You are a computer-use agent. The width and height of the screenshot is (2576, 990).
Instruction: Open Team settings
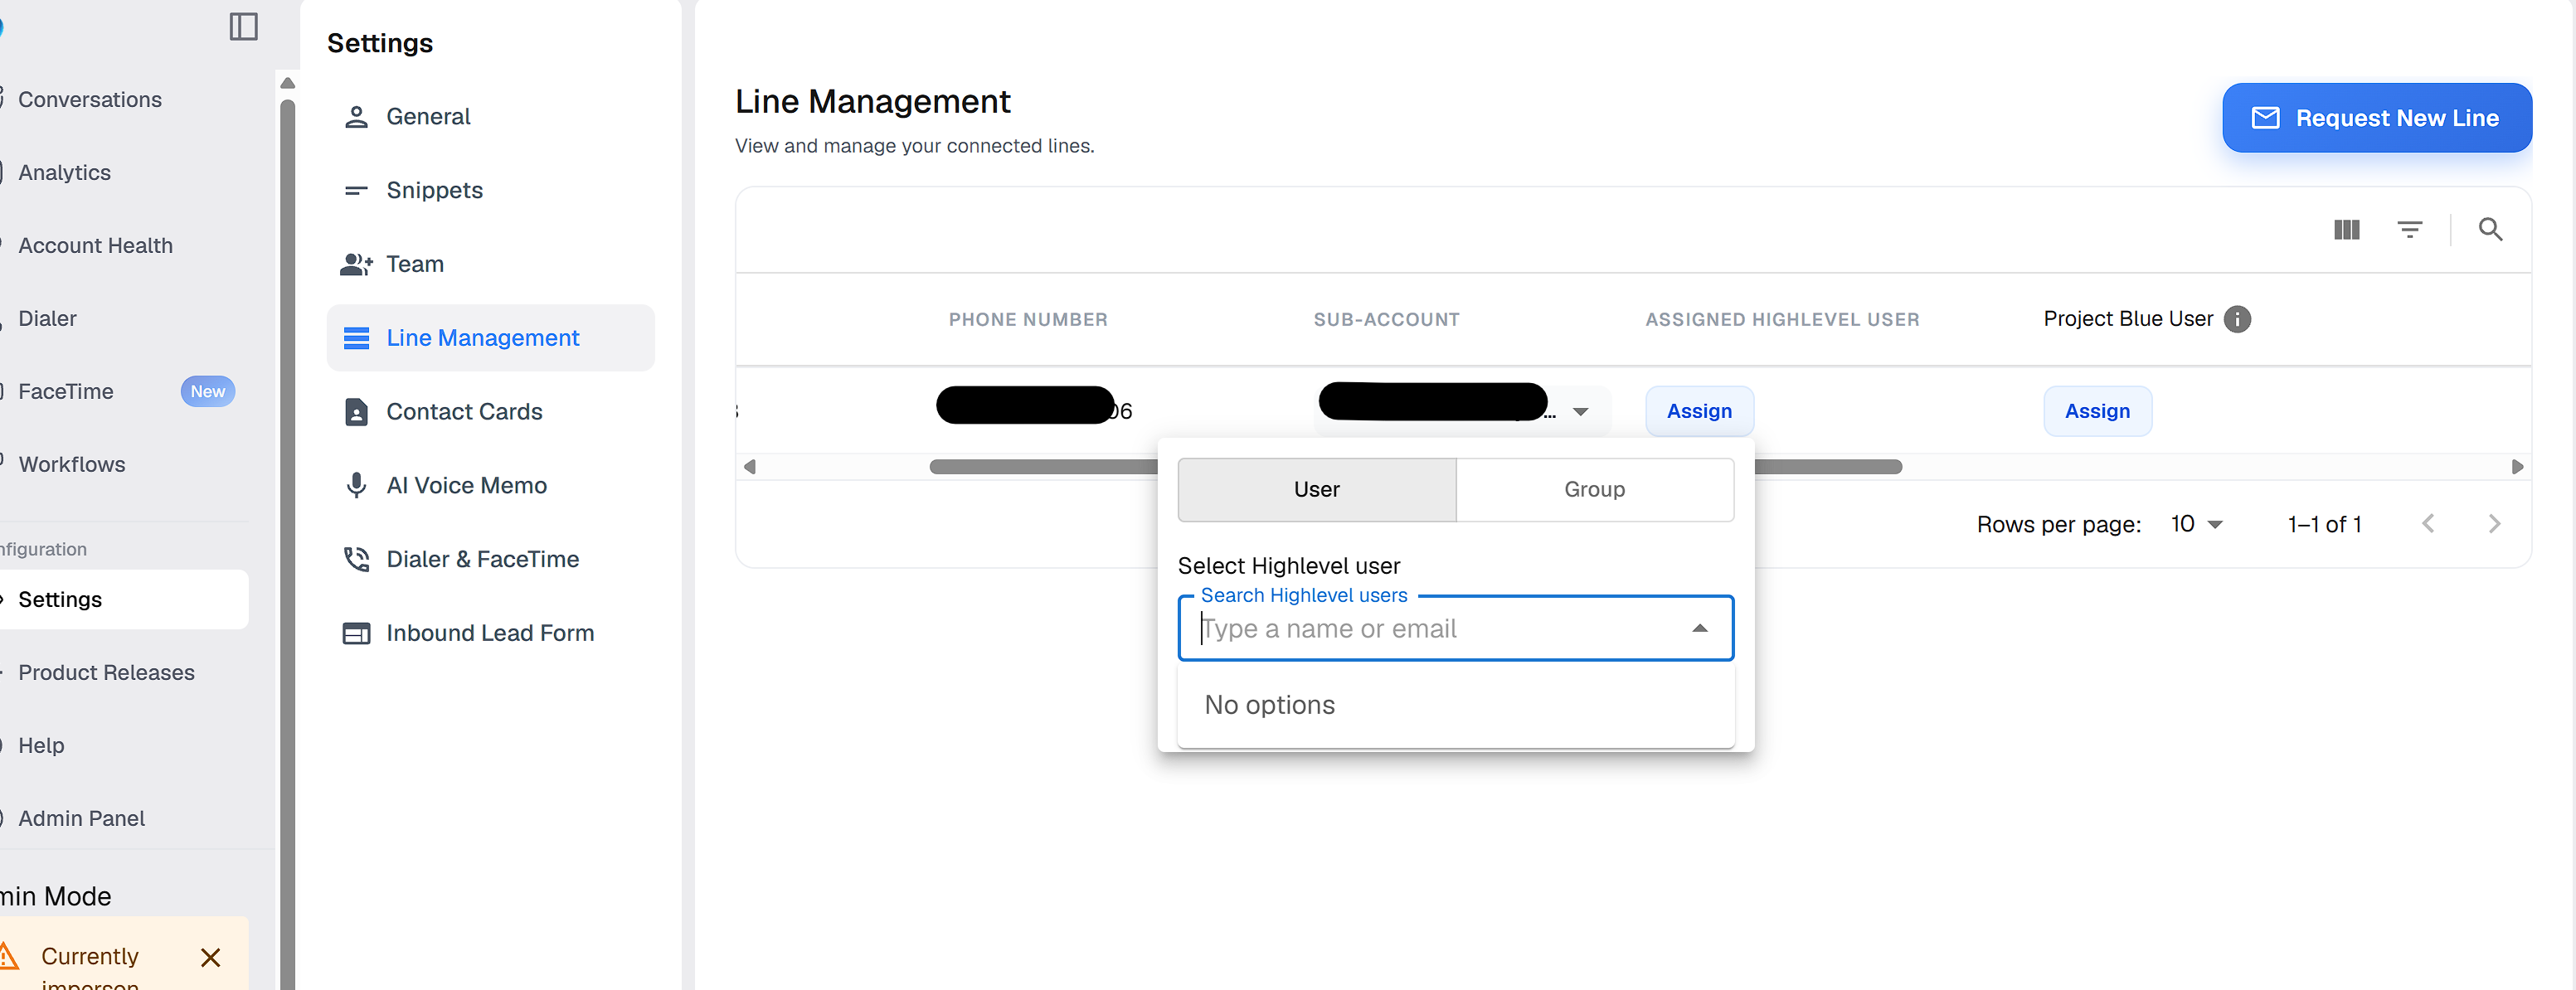tap(490, 264)
